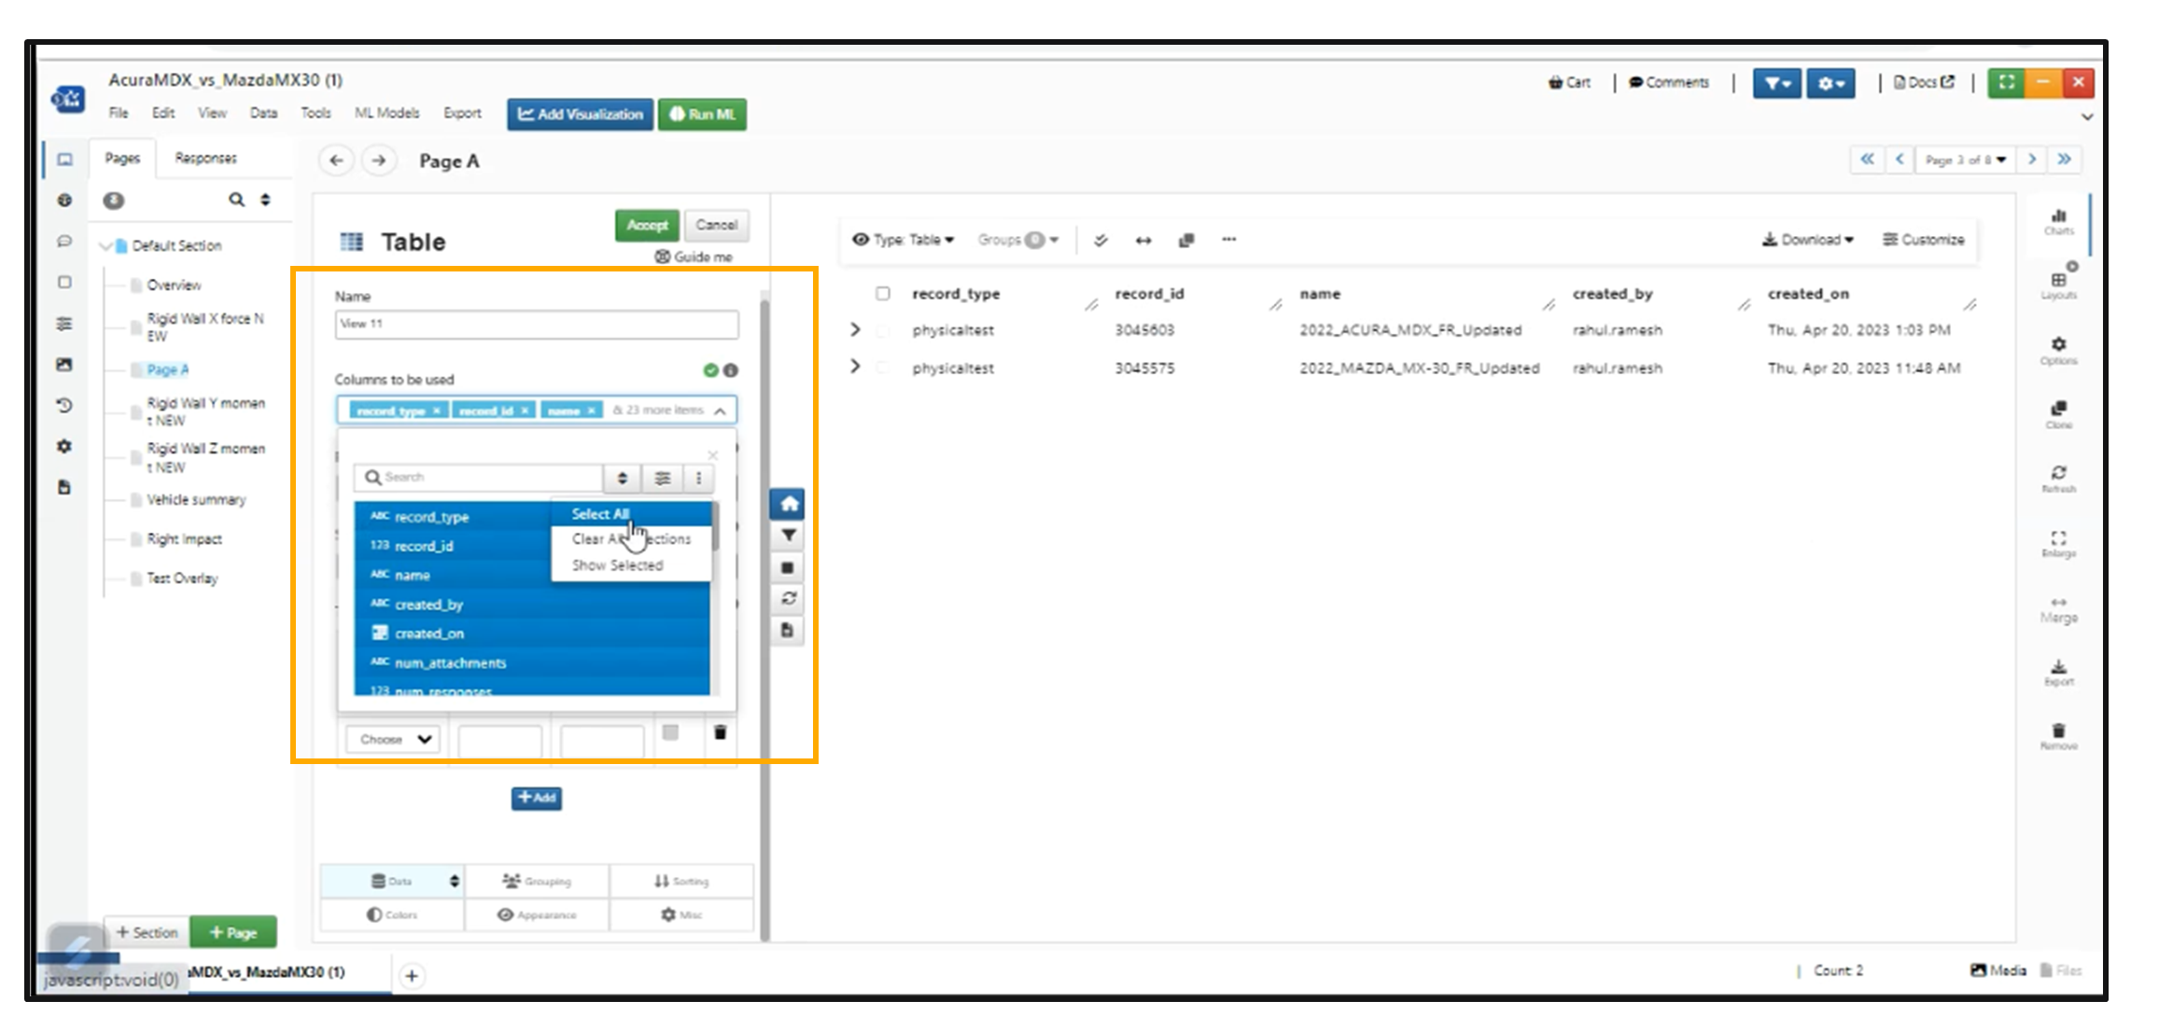Open the Groups dropdown
The image size is (2159, 1029).
coord(1018,240)
